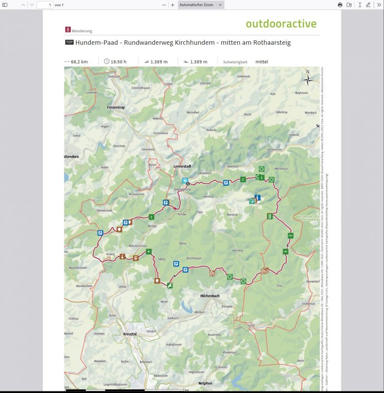
Task: Select the draw pencil tool
Action: 368,4
